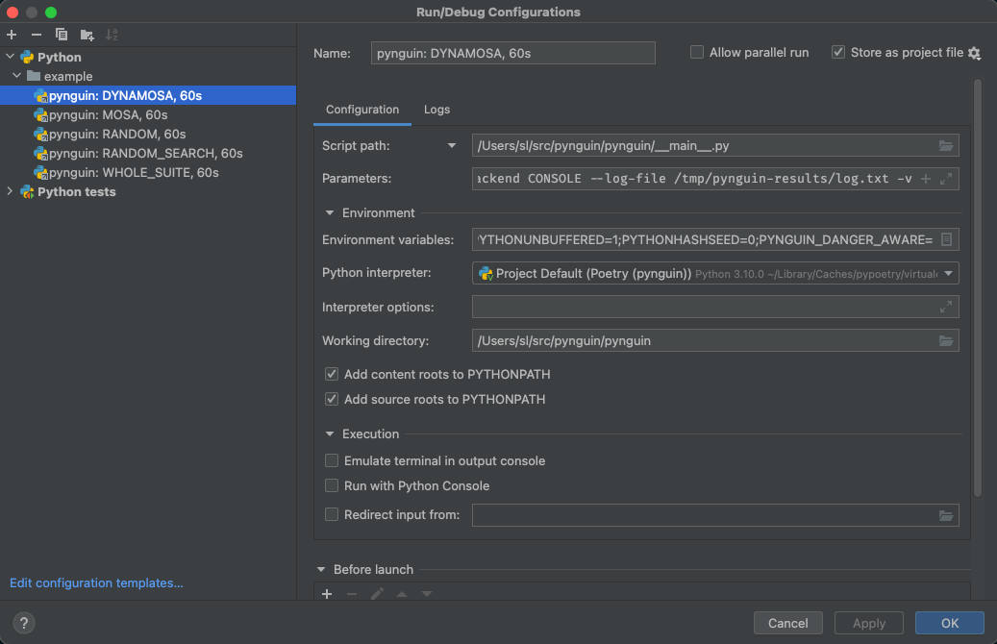Add a new run configuration
This screenshot has width=997, height=644.
tap(12, 35)
